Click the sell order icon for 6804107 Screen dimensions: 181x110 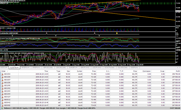point(2,97)
